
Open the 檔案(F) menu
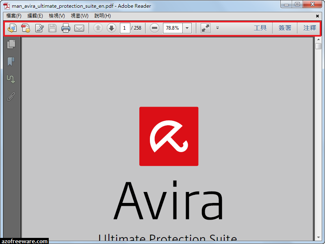(x=14, y=16)
